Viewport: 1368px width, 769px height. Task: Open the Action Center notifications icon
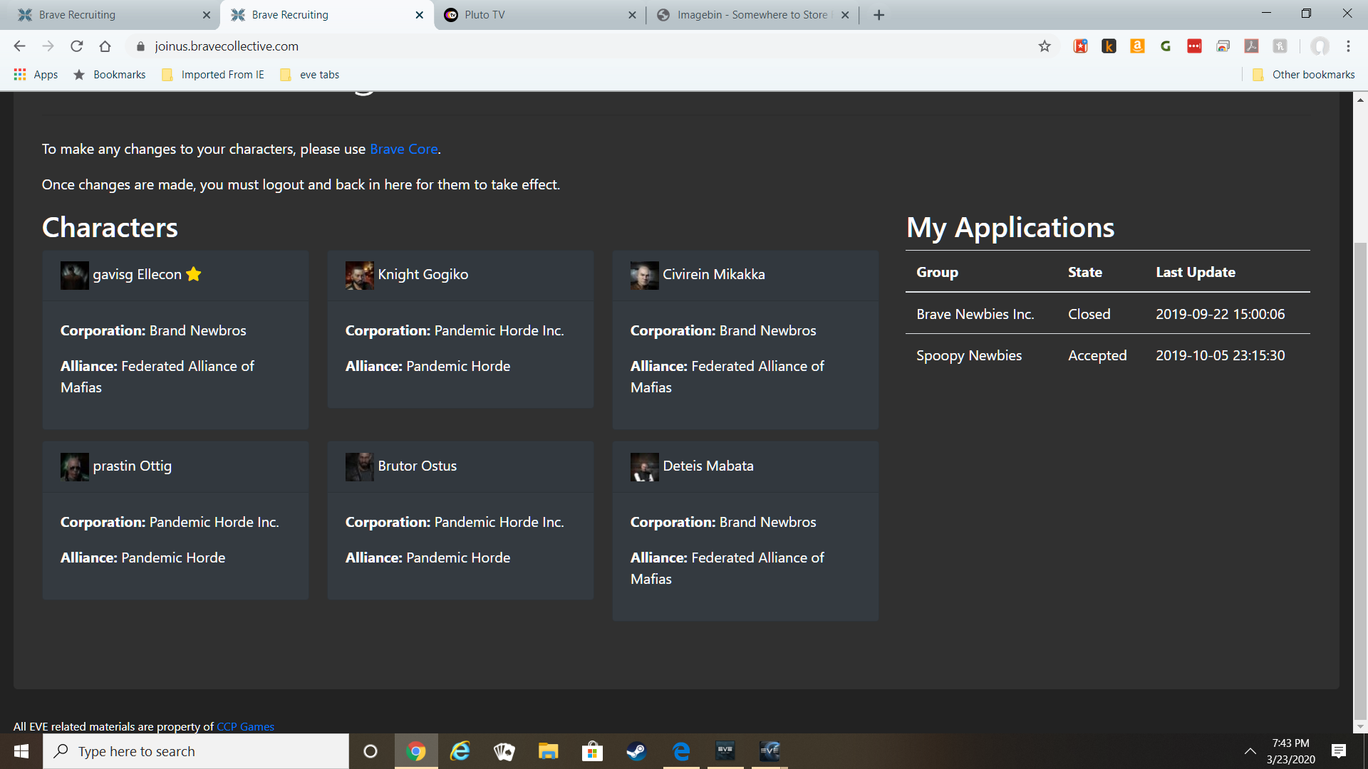point(1339,751)
